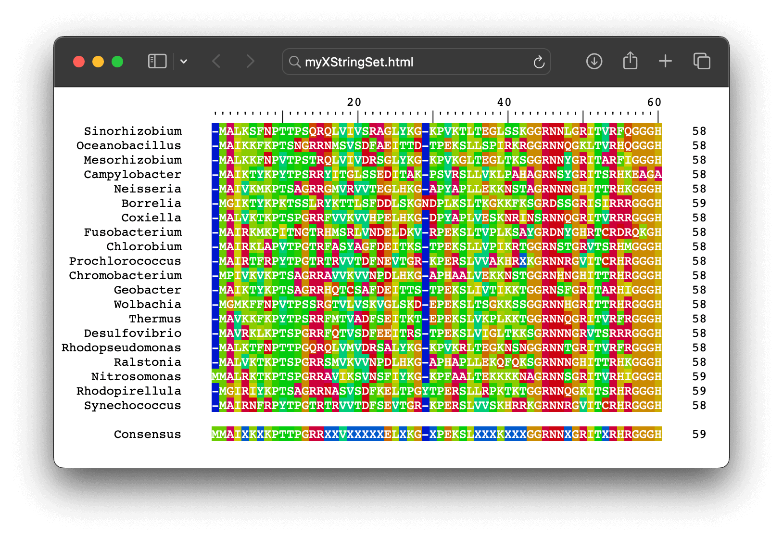Go back using the back arrow
The image size is (783, 539).
click(x=216, y=62)
